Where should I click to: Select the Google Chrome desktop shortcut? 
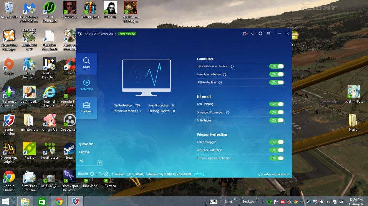click(9, 181)
